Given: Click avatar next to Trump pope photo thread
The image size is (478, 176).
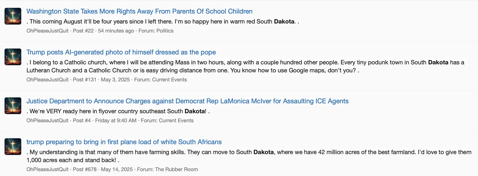Looking at the screenshot, I should pyautogui.click(x=13, y=57).
